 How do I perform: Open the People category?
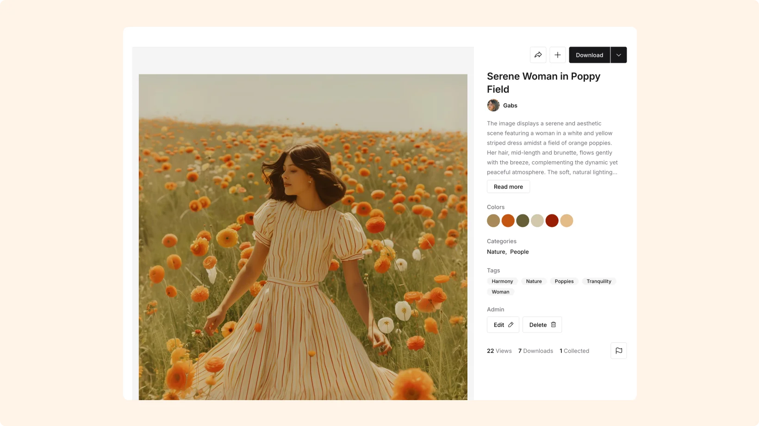(519, 252)
